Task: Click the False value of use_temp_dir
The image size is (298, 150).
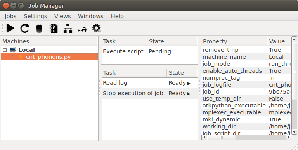Action: (276, 99)
